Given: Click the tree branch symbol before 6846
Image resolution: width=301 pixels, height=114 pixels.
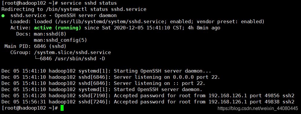Looking at the screenshot, I should click(37, 58).
